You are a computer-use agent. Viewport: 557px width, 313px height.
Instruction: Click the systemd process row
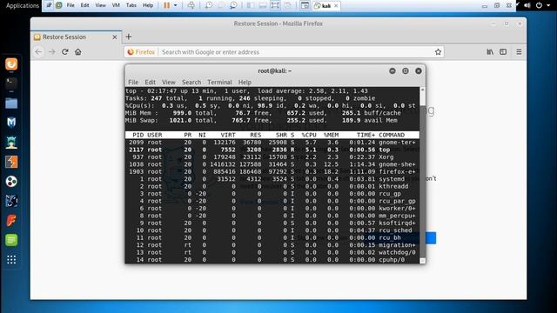click(x=272, y=179)
